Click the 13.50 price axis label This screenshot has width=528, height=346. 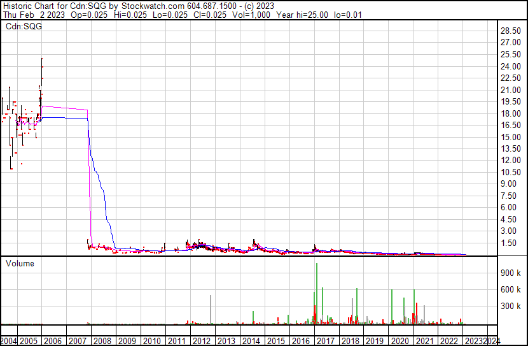511,148
